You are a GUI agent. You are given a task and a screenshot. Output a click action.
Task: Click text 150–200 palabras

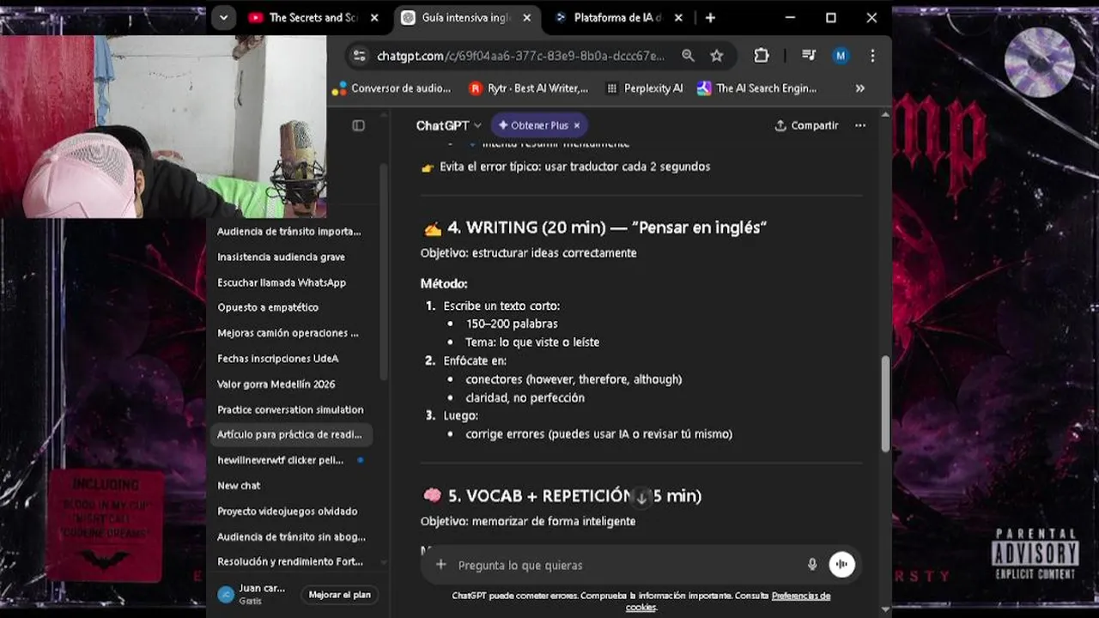tap(512, 324)
